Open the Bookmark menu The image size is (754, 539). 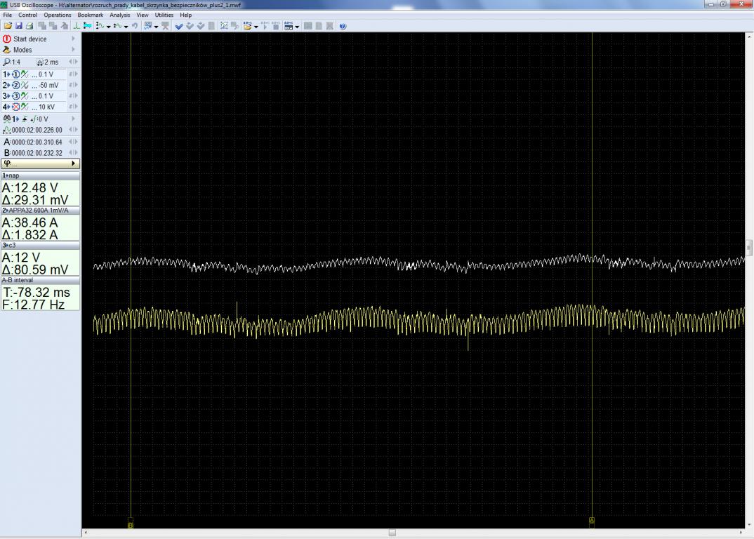(90, 15)
